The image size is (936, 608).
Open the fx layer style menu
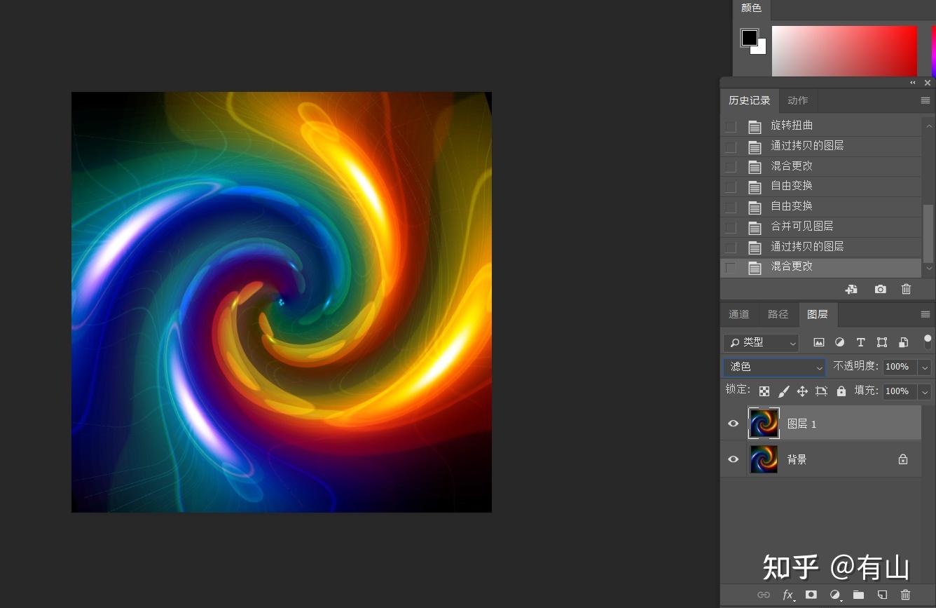coord(788,595)
